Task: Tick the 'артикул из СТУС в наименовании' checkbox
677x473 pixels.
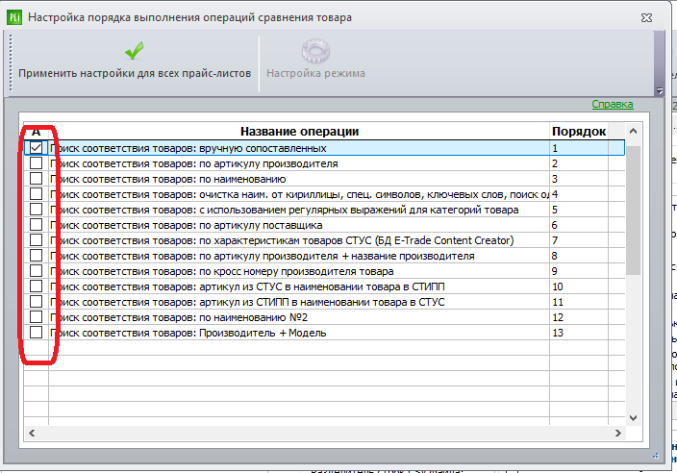Action: [36, 286]
